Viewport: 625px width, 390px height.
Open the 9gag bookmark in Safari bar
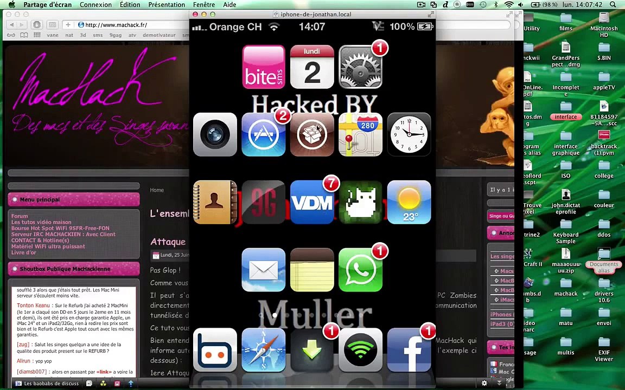116,35
